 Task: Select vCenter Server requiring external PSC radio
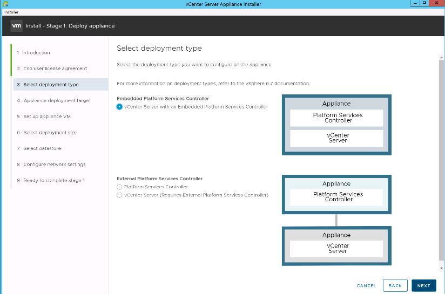(119, 195)
